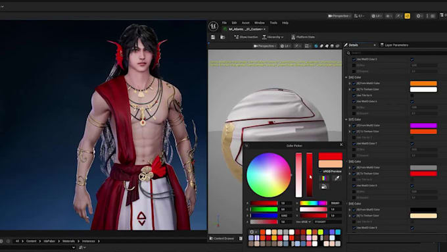This screenshot has width=447, height=252.
Task: Click the vertical value slider in Color Picker
Action: click(x=310, y=175)
